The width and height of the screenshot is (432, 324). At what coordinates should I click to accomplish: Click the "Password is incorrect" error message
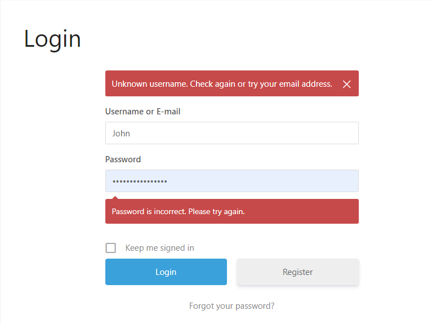click(178, 212)
